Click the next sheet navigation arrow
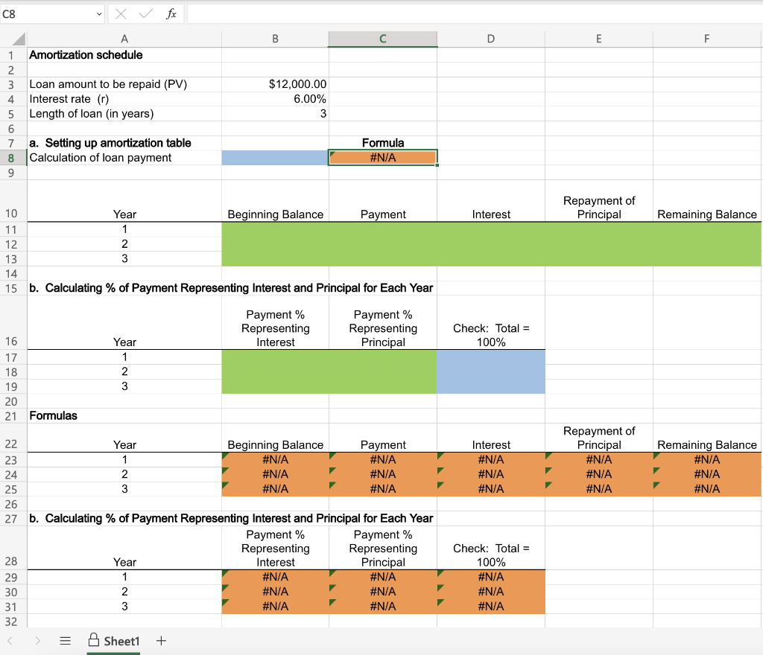763x655 pixels. coord(37,640)
